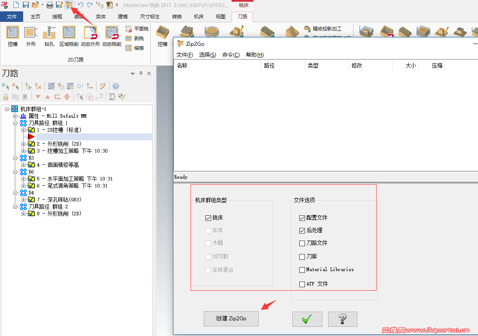Confirm with the green checkmark button
478x336 pixels.
tap(307, 319)
